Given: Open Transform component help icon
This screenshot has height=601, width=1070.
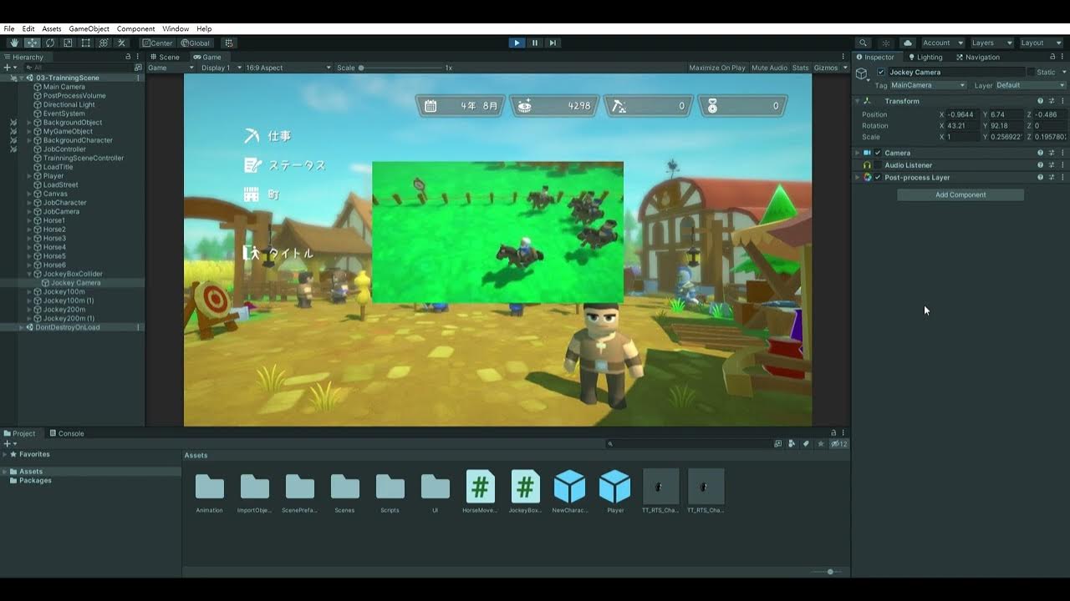Looking at the screenshot, I should pyautogui.click(x=1040, y=101).
